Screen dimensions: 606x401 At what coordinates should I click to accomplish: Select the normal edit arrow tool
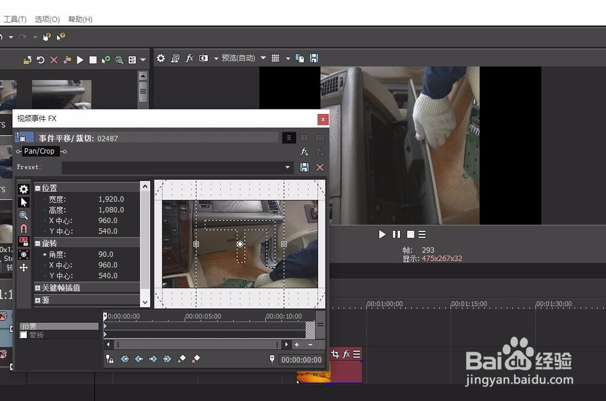click(24, 202)
